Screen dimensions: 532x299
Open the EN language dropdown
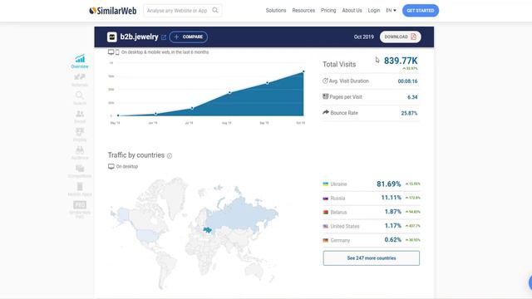click(x=391, y=11)
